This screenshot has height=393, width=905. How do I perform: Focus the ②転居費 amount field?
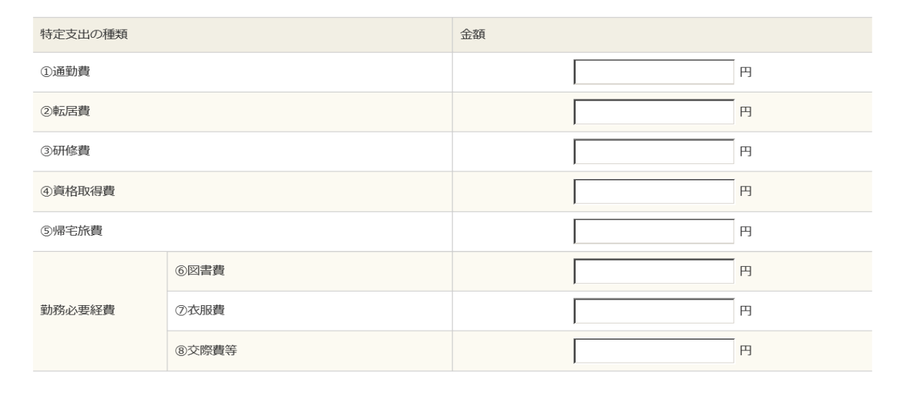pos(653,112)
